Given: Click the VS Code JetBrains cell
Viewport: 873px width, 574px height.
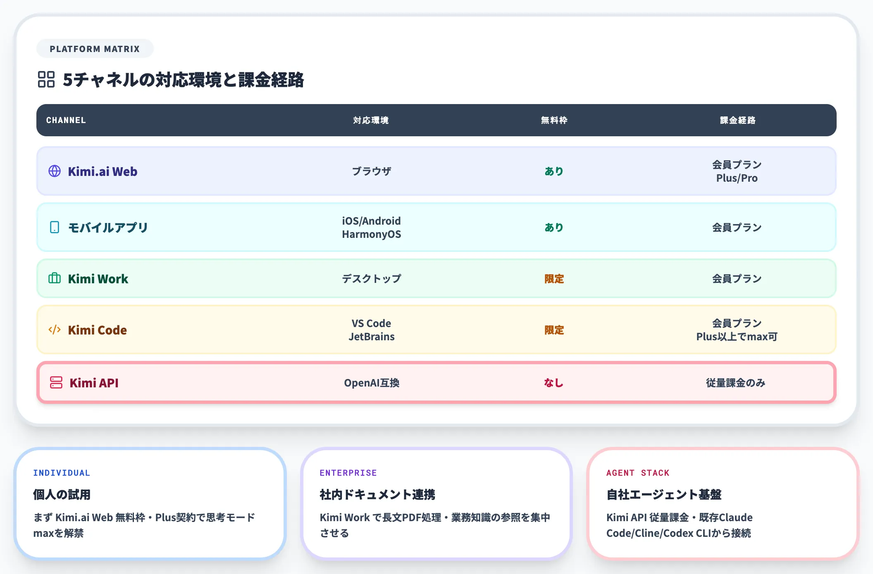Looking at the screenshot, I should tap(372, 330).
